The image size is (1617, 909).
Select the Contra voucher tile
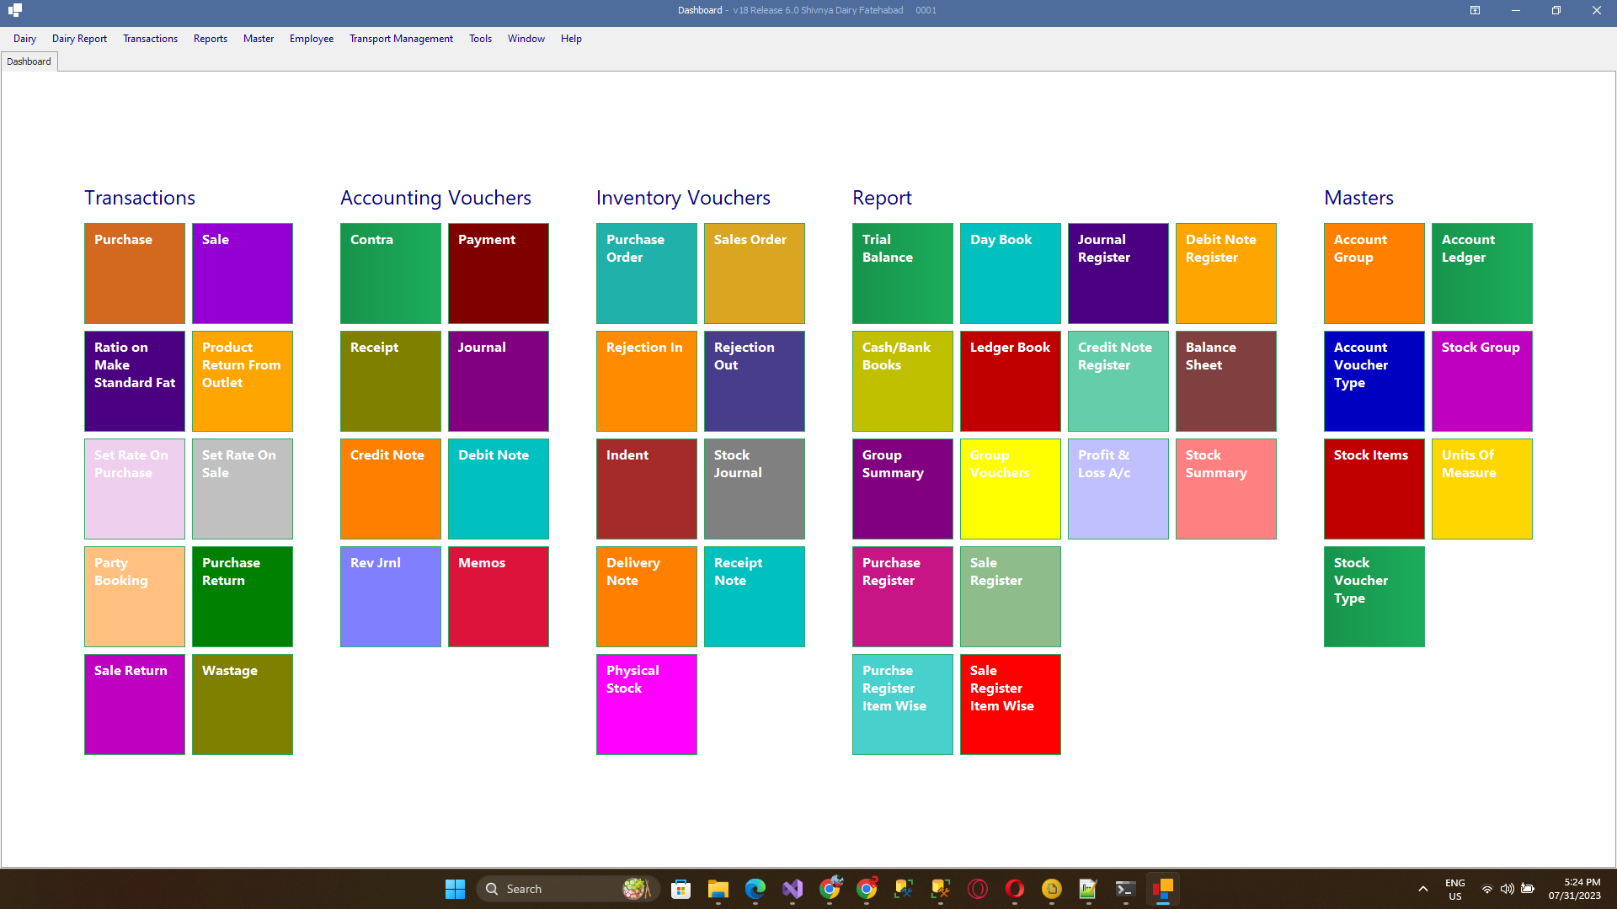tap(391, 274)
